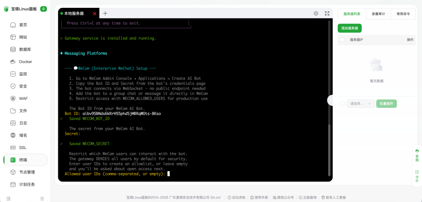The width and height of the screenshot is (422, 202).
Task: Close the 本地服务器 terminal tab
Action: (95, 14)
